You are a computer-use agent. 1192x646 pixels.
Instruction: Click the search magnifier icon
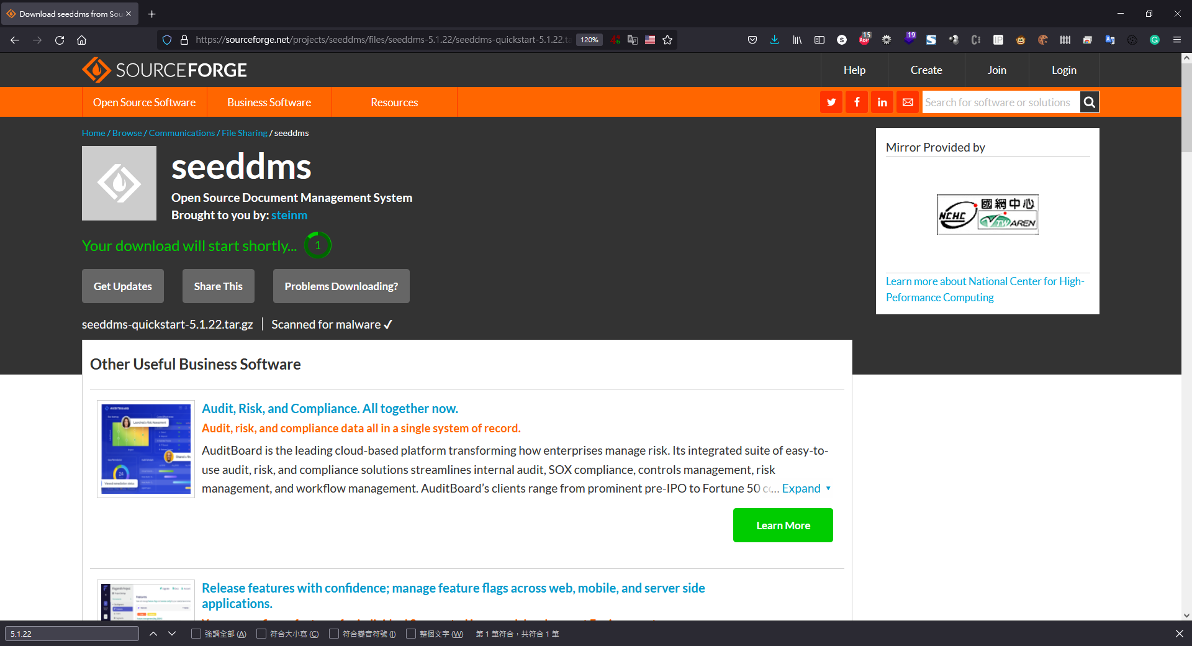(x=1089, y=102)
